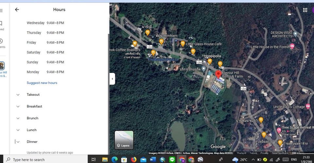Select the บ้านฟ่อน ซอย5 restaurant marker
Image resolution: width=314 pixels, height=163 pixels.
(261, 120)
